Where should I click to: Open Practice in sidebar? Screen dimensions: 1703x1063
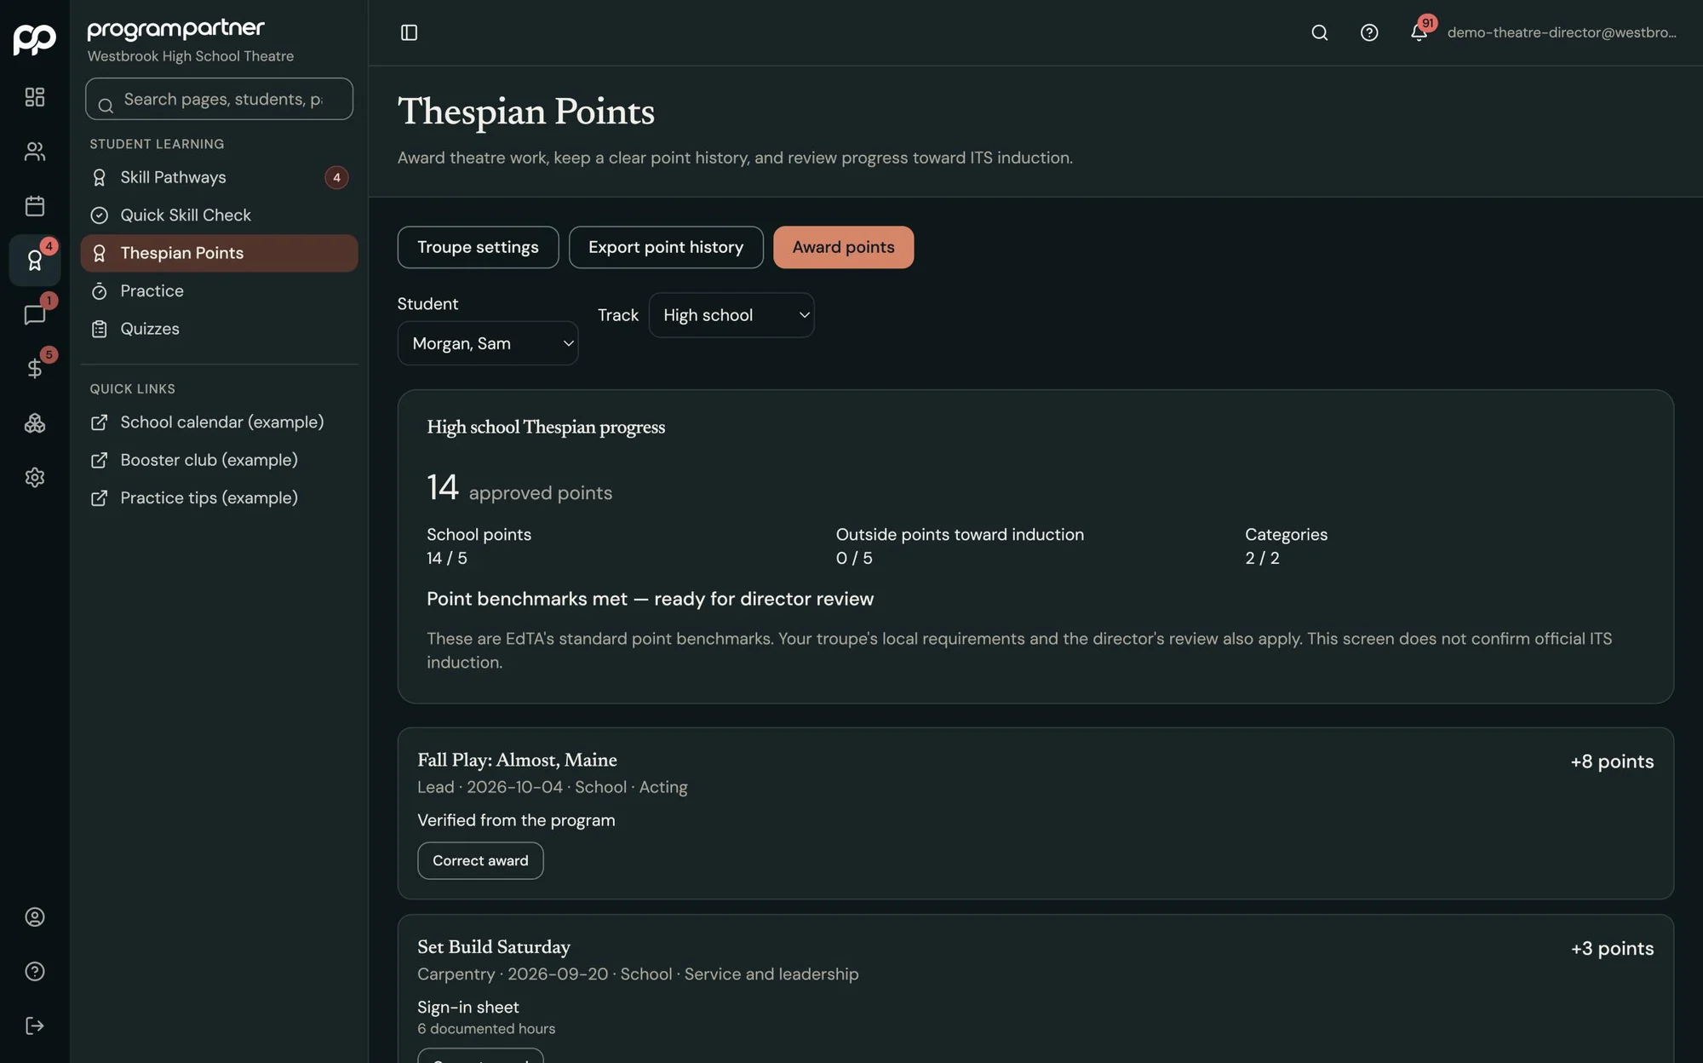219,291
